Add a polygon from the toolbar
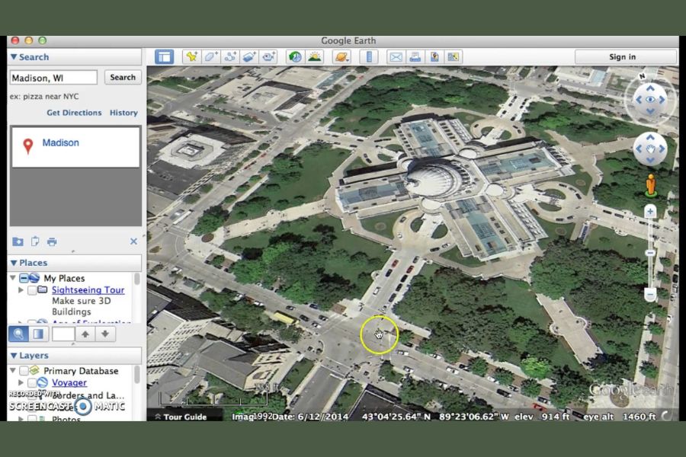 point(211,57)
